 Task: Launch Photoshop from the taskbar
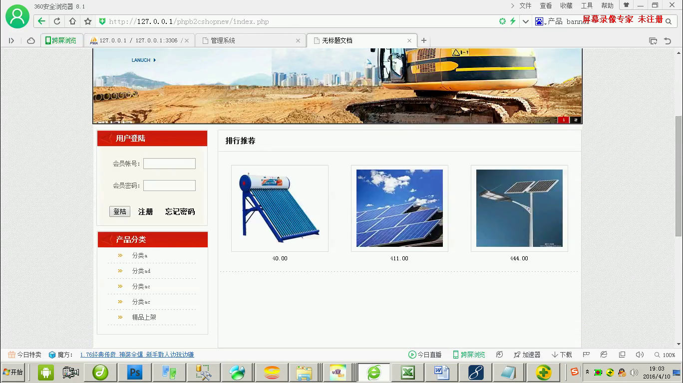tap(135, 372)
